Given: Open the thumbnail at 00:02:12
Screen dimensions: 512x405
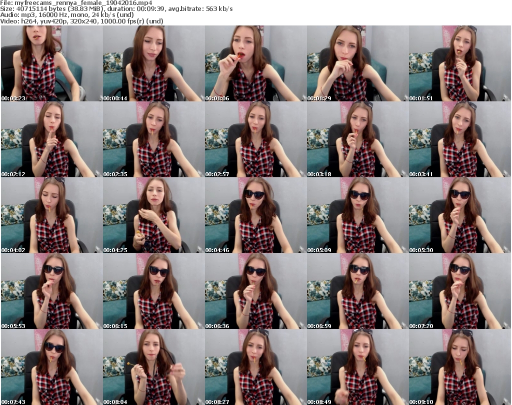Looking at the screenshot, I should coord(52,139).
